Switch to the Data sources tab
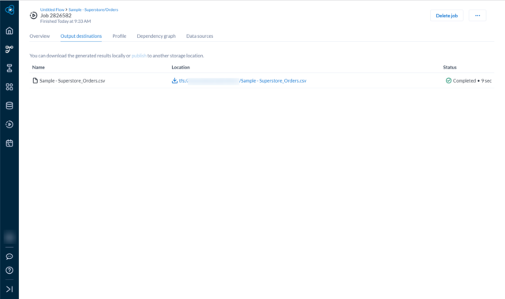Viewport: 505px width, 299px height. 200,36
